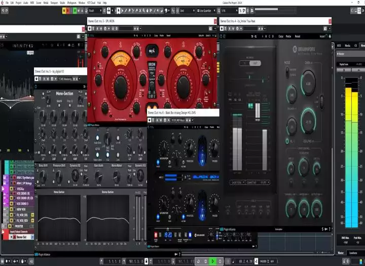Open the Grid snap type dropdown
The image size is (365, 266).
(188, 11)
